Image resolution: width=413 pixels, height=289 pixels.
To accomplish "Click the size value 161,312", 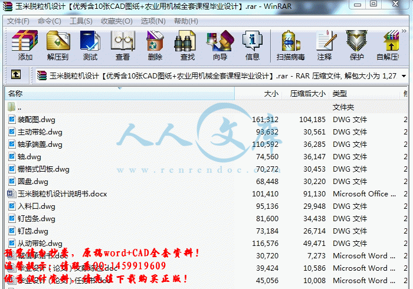I will point(265,120).
